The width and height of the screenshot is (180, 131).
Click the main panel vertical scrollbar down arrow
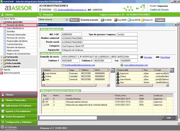[179, 123]
